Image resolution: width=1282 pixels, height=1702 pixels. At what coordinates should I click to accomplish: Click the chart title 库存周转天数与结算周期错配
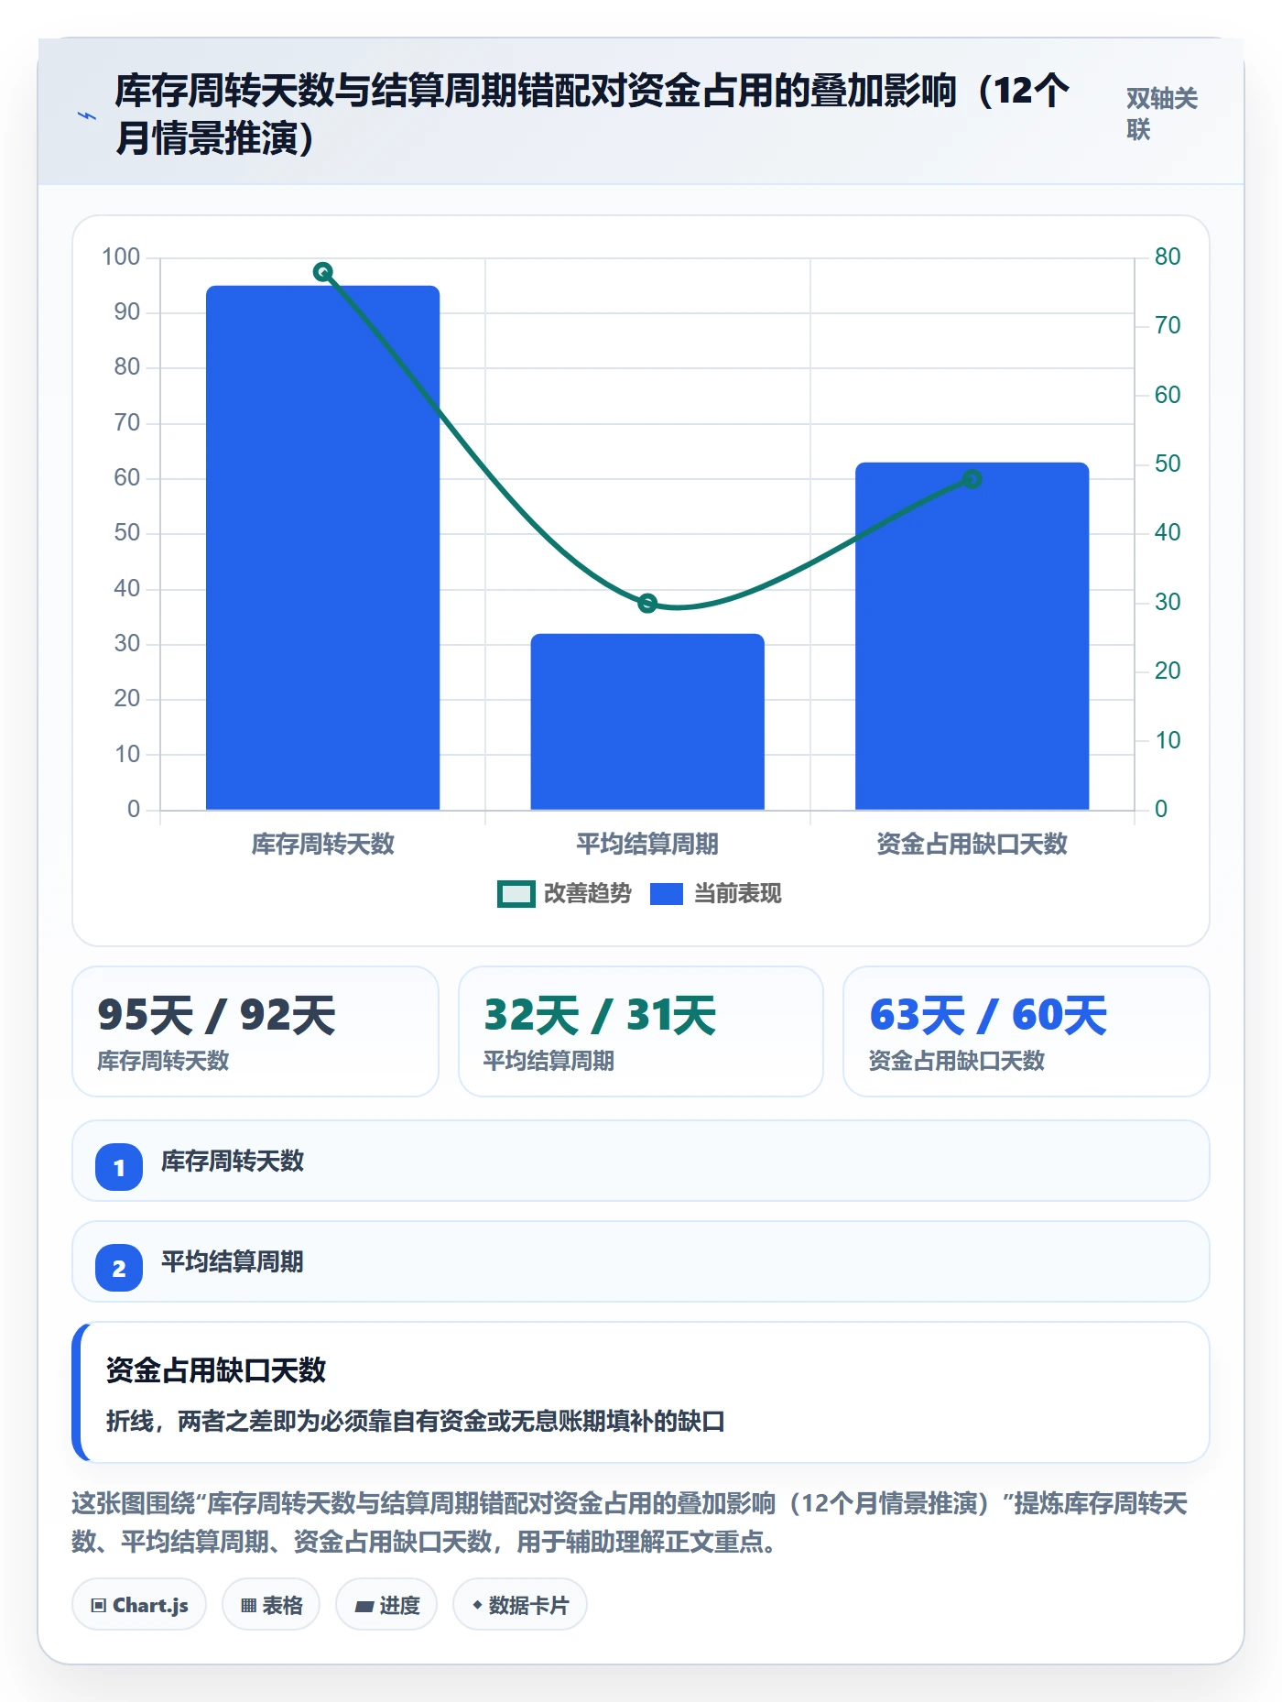click(x=592, y=115)
